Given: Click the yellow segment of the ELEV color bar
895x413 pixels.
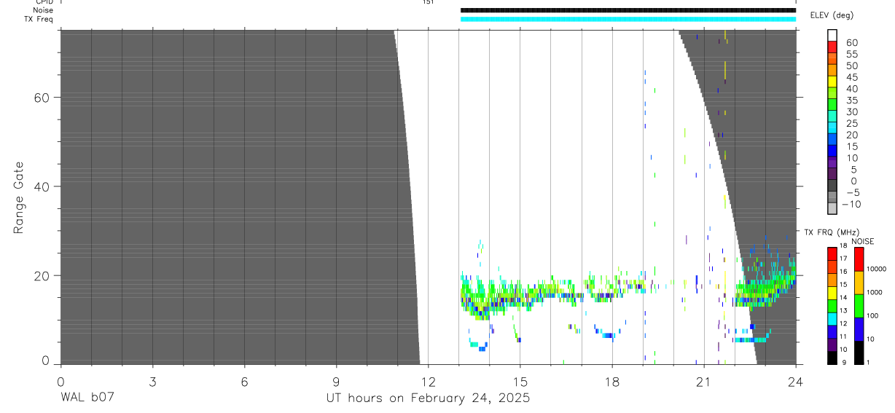Looking at the screenshot, I should tap(832, 82).
